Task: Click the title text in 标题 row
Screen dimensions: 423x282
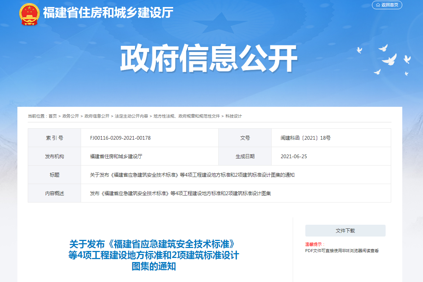Action: coord(192,175)
